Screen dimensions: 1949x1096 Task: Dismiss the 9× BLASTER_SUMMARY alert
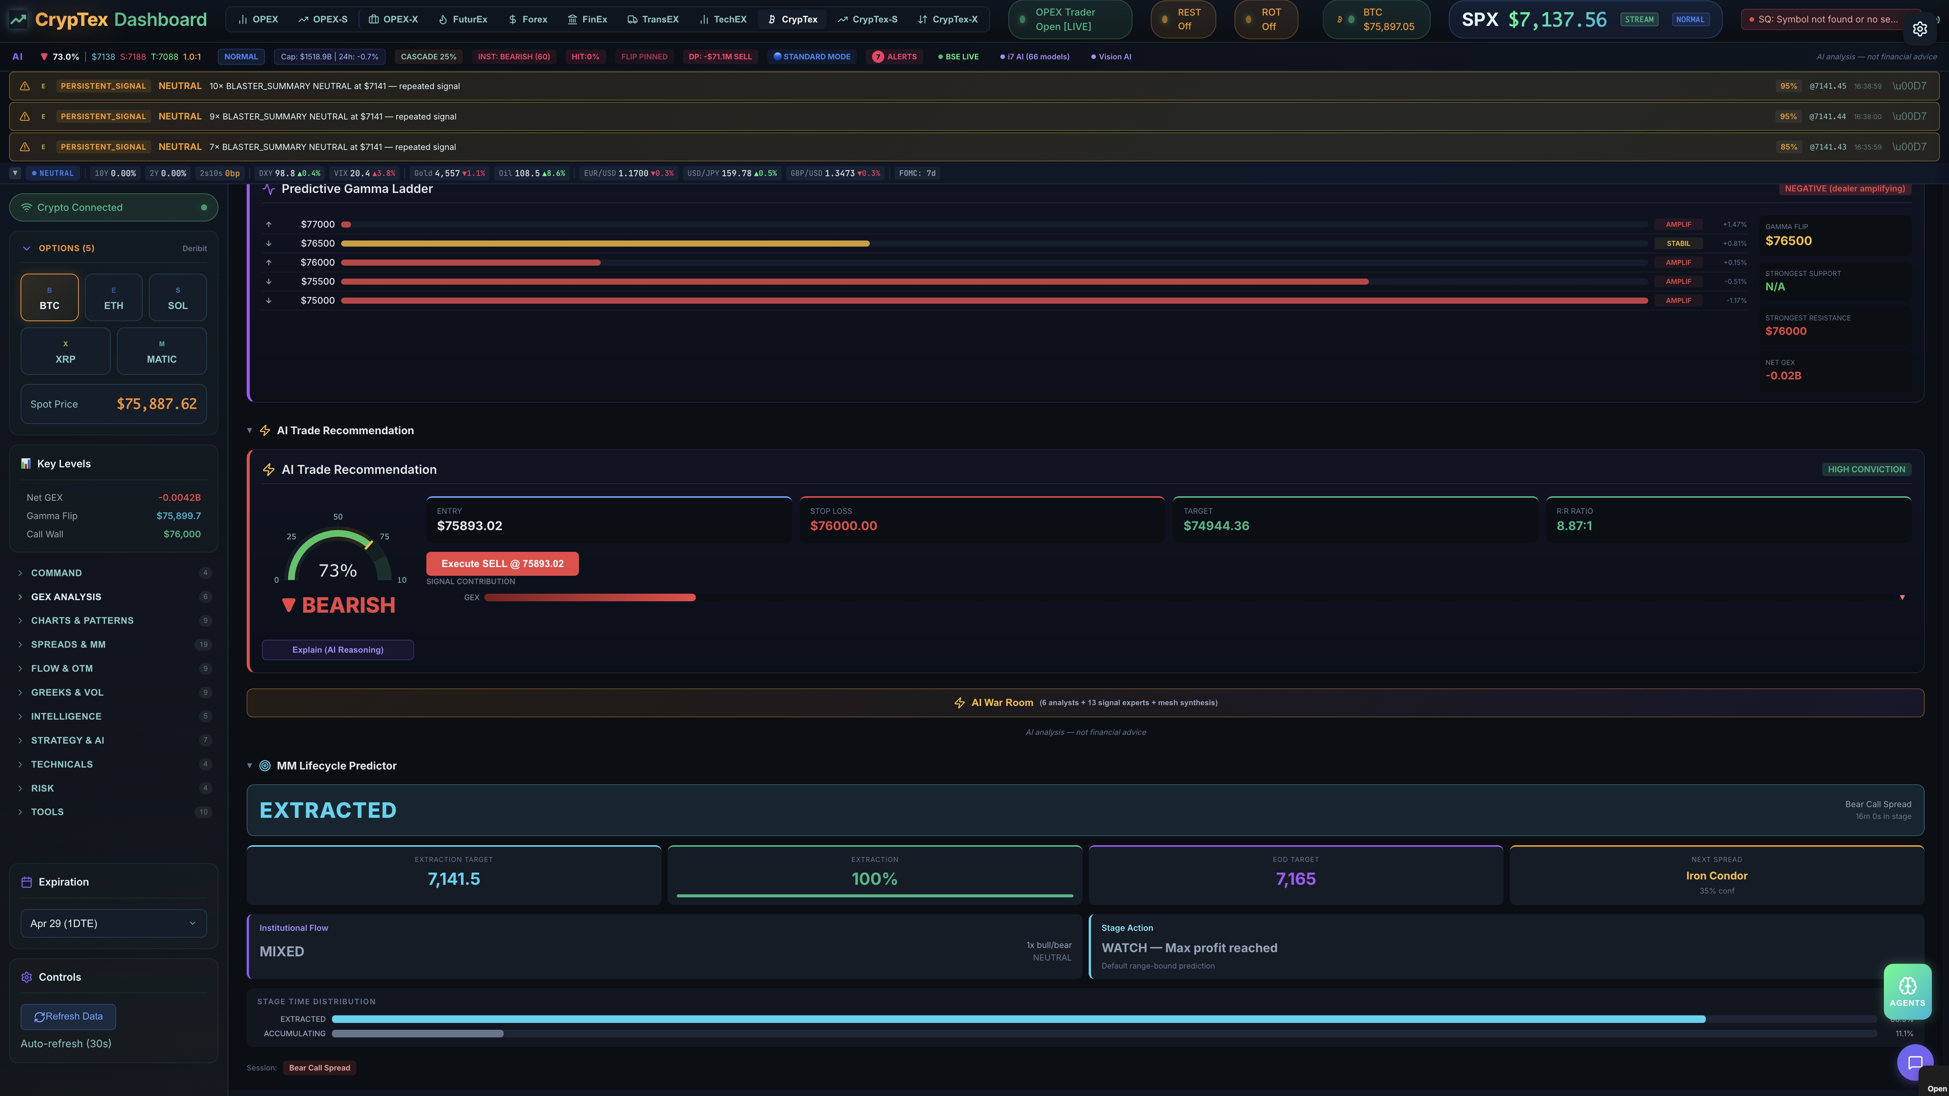point(1909,116)
